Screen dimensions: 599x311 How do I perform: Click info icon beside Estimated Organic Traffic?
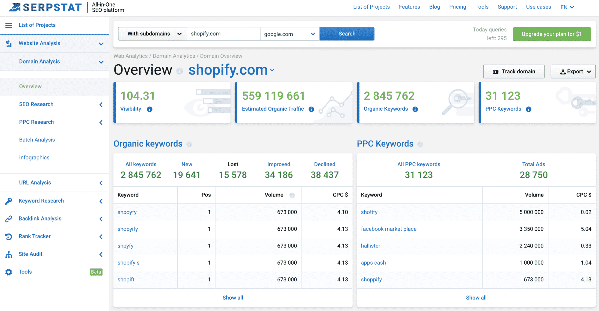click(x=311, y=109)
